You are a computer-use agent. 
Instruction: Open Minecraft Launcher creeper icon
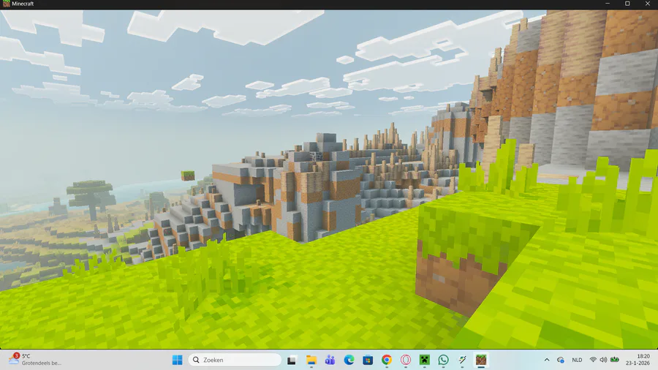click(425, 360)
